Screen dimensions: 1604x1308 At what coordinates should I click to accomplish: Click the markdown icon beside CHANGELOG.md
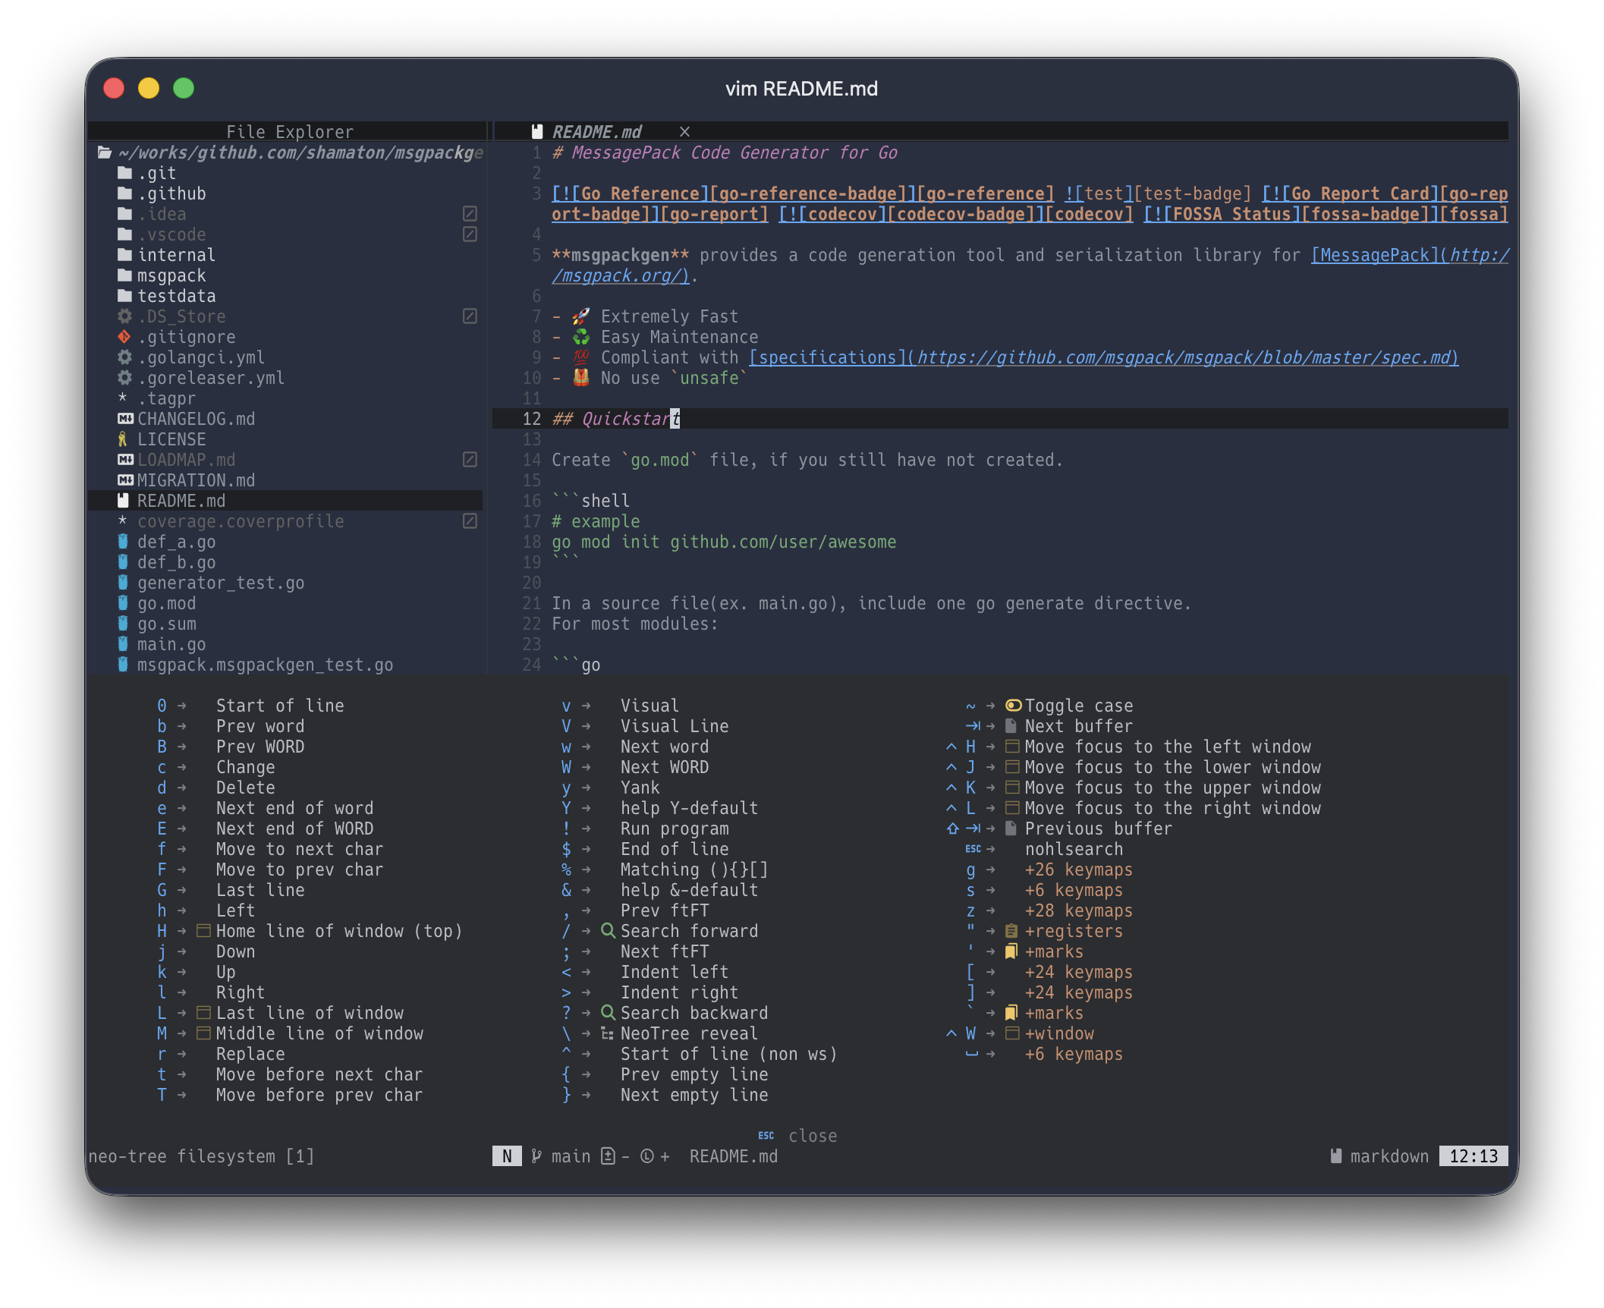tap(125, 419)
